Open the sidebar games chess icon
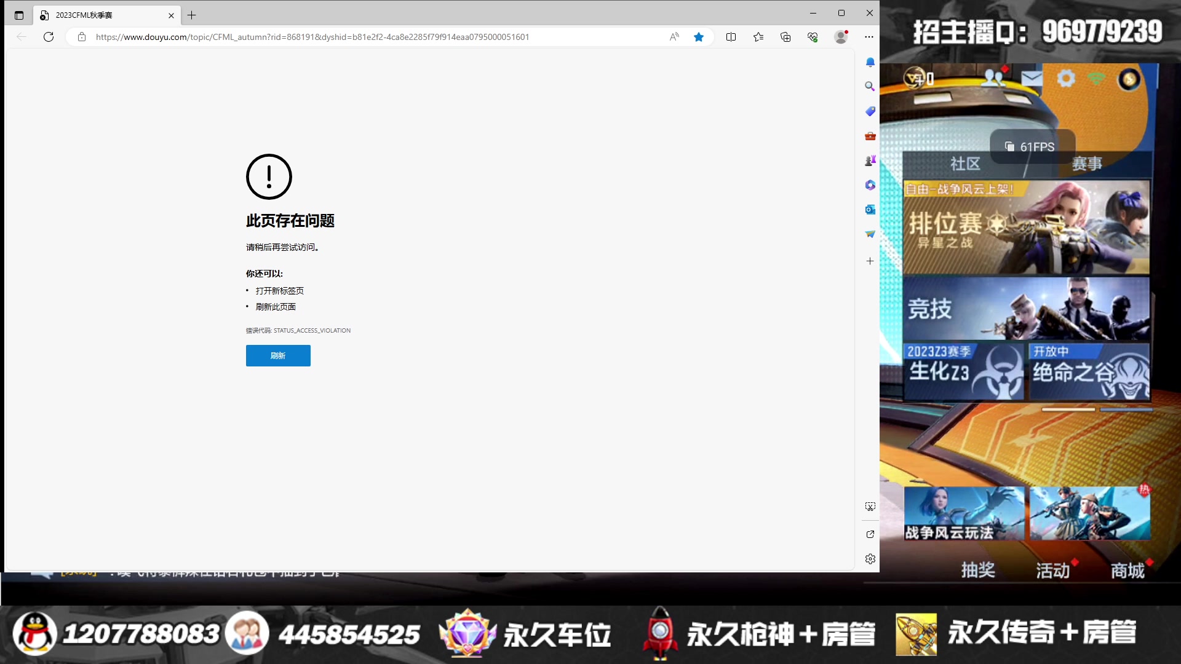The height and width of the screenshot is (664, 1181). click(870, 160)
